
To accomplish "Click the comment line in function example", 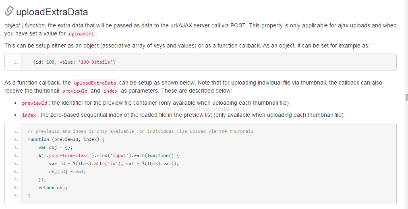I will [141, 131].
